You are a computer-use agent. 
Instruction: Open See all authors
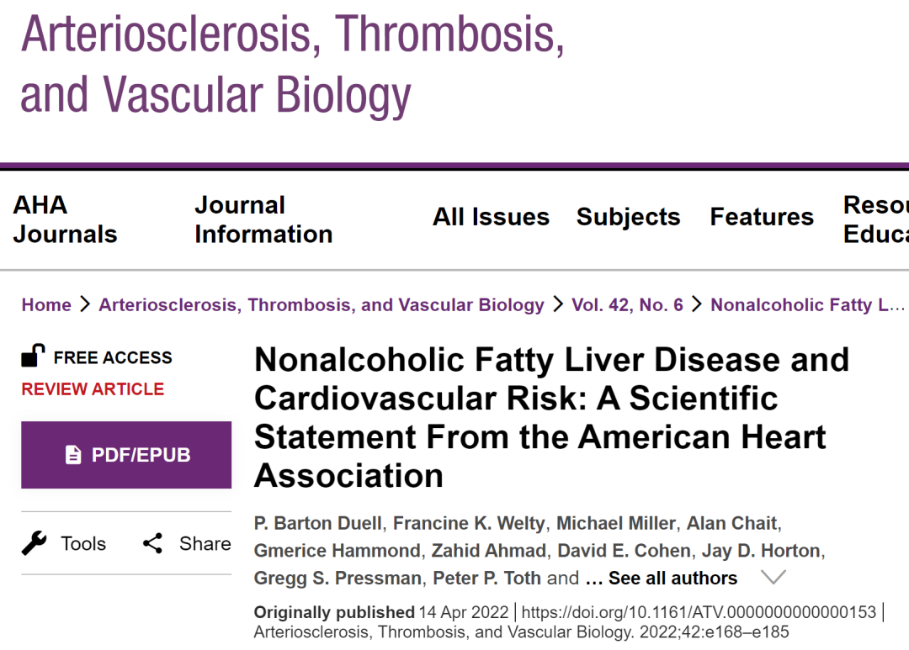click(672, 579)
